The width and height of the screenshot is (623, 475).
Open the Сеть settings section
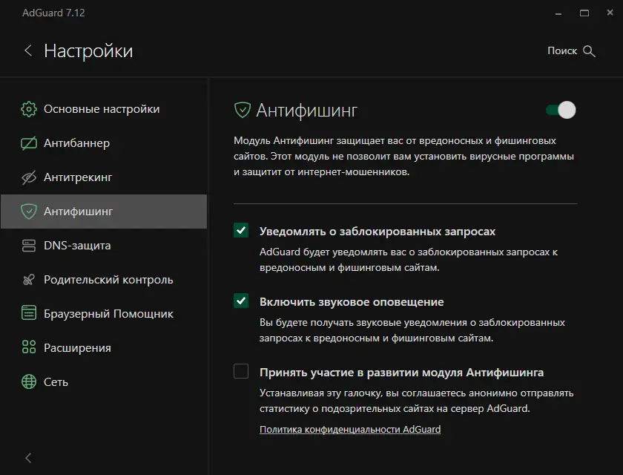pyautogui.click(x=56, y=382)
